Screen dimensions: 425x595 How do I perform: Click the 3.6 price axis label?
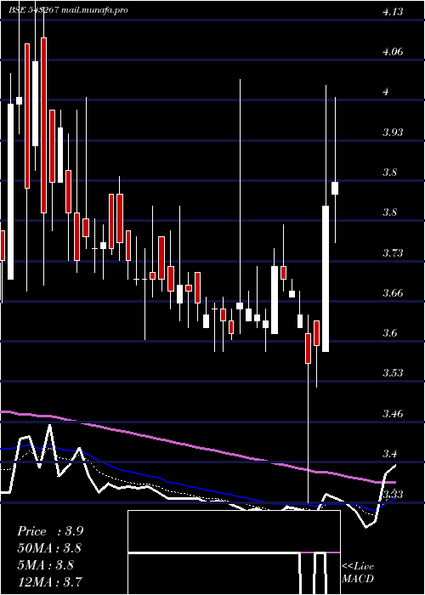[x=389, y=333]
